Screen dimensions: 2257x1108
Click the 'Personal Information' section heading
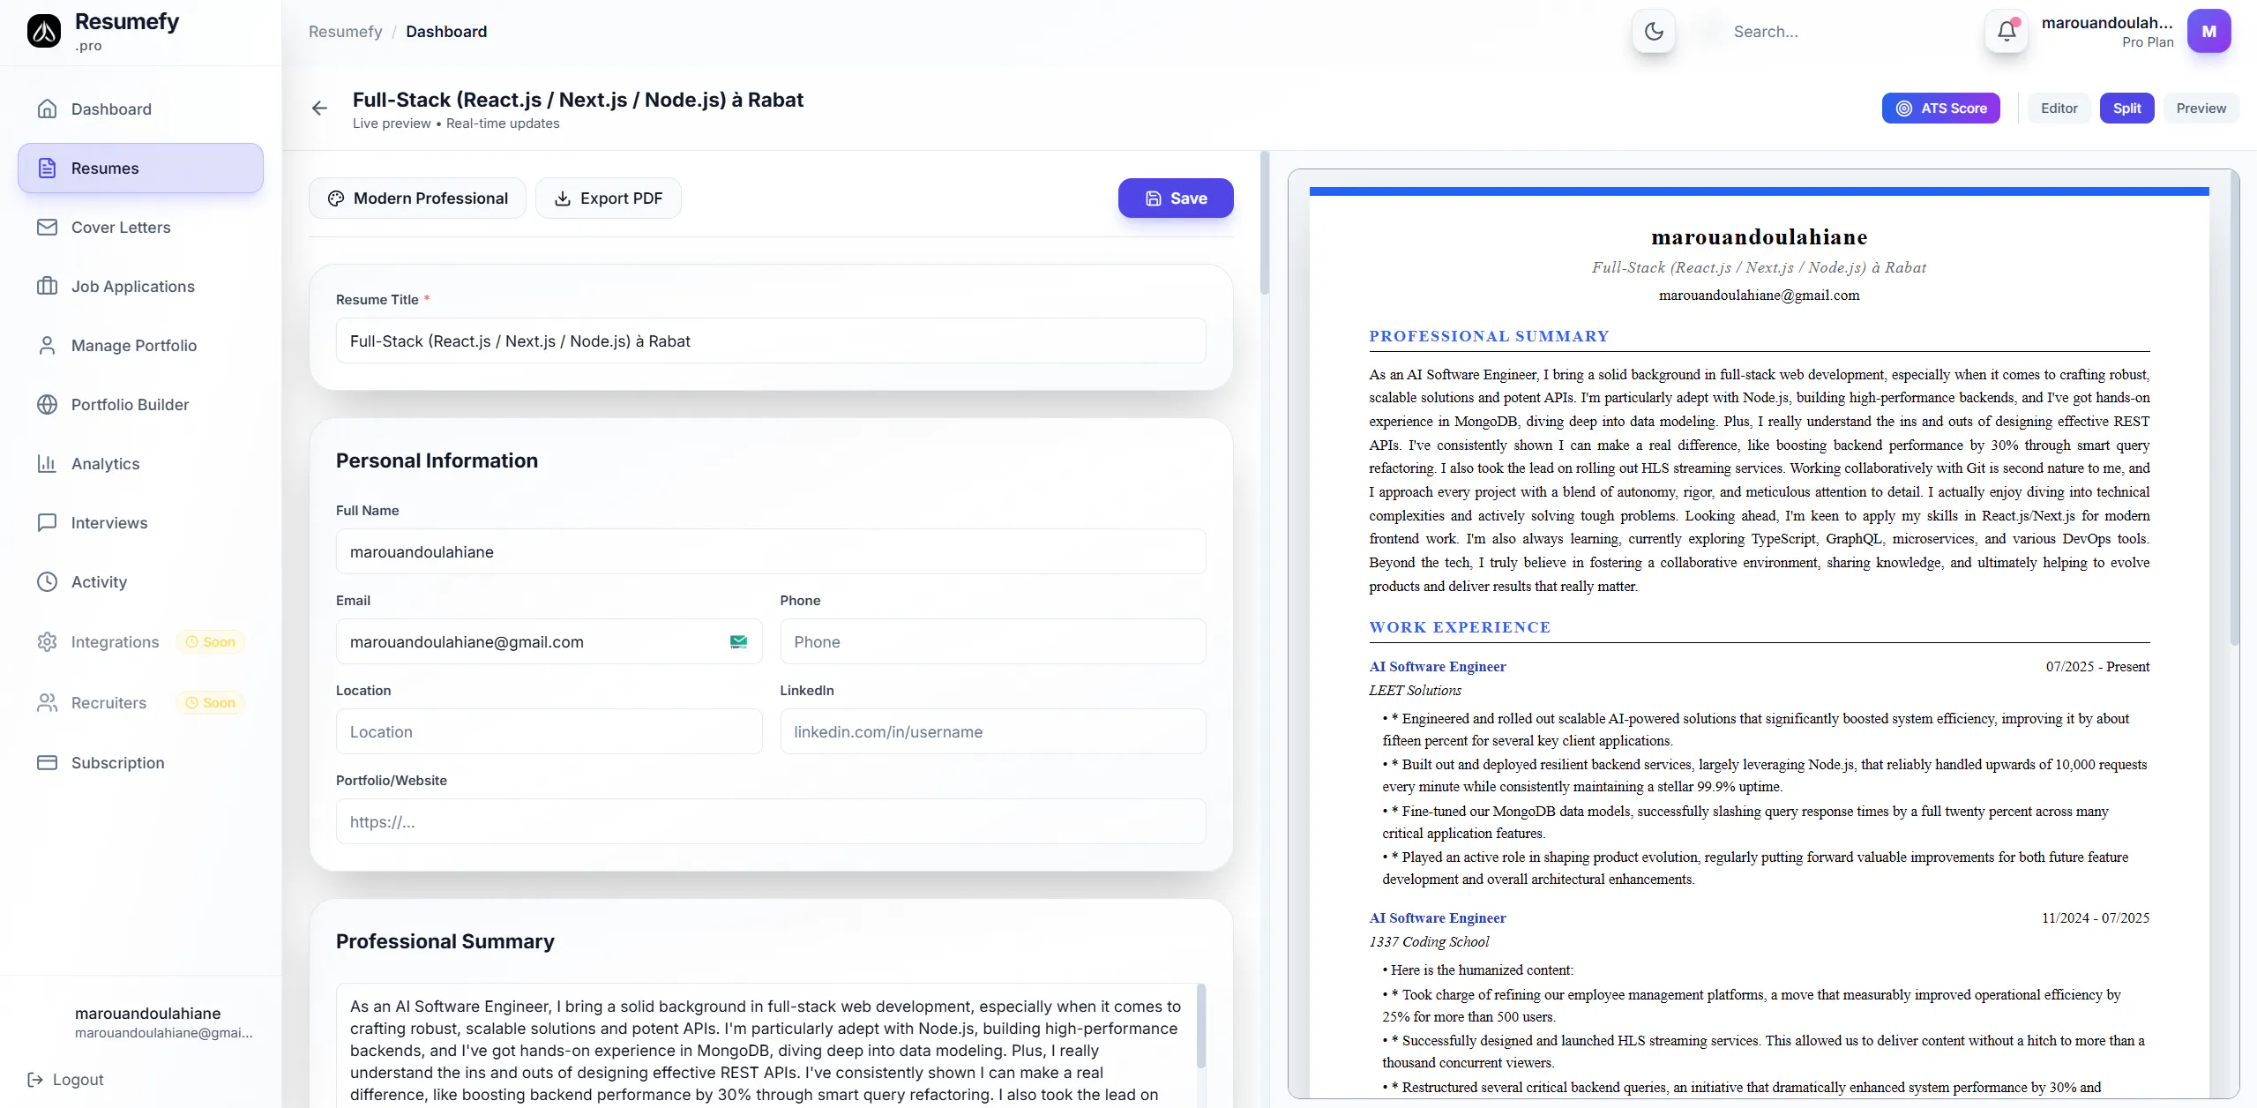437,460
